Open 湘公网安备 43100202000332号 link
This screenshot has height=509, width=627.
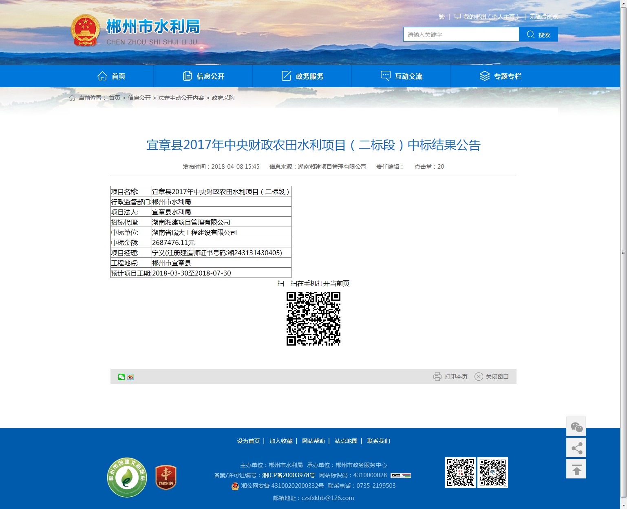click(283, 486)
